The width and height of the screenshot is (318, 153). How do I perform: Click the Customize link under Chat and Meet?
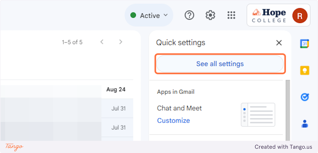coord(173,121)
